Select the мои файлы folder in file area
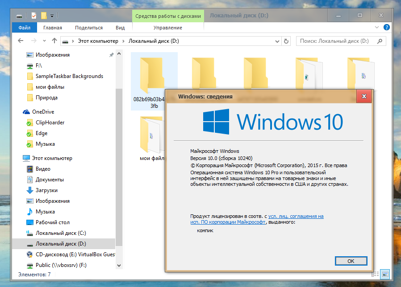The height and width of the screenshot is (287, 401). [x=152, y=138]
